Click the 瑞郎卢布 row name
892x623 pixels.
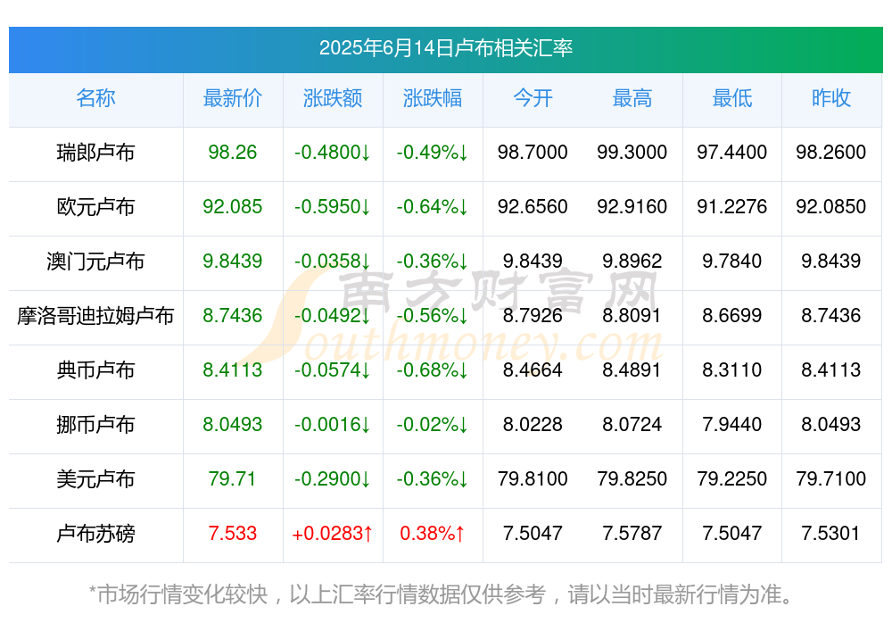pyautogui.click(x=95, y=153)
